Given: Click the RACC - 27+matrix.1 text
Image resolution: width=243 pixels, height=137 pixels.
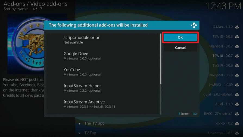Looking at the screenshot, I should [x=218, y=114].
